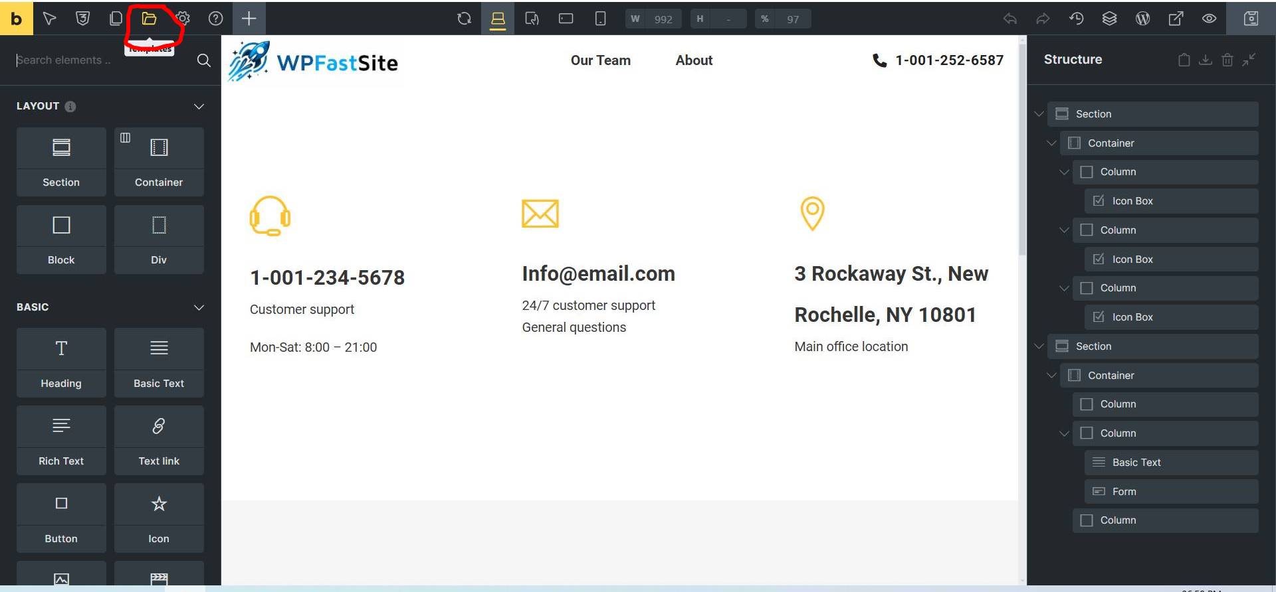Open the Settings gear icon
This screenshot has width=1276, height=592.
[183, 19]
